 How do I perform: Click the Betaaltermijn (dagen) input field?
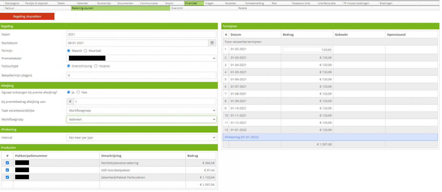(x=141, y=75)
